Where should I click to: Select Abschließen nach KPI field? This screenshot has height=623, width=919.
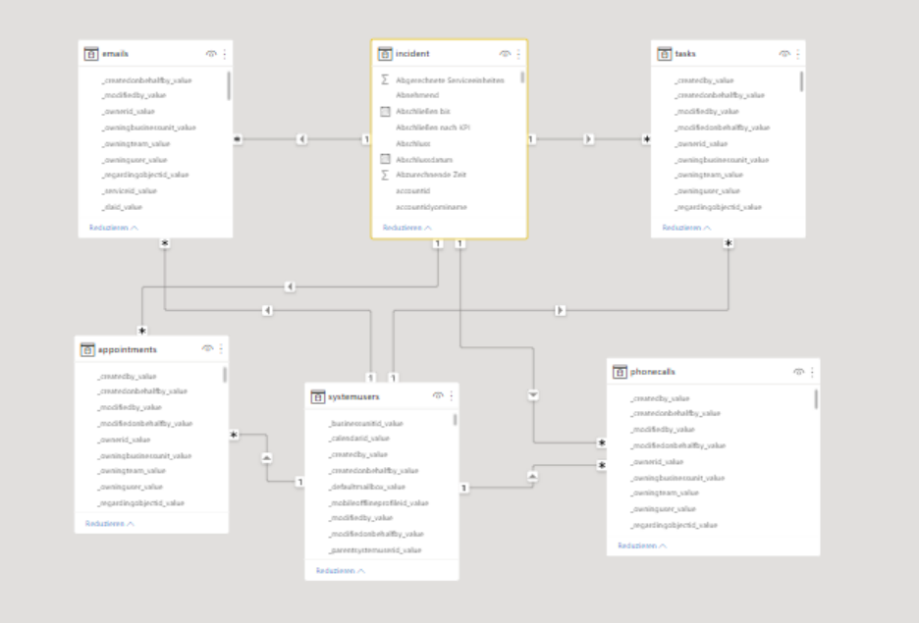point(433,128)
